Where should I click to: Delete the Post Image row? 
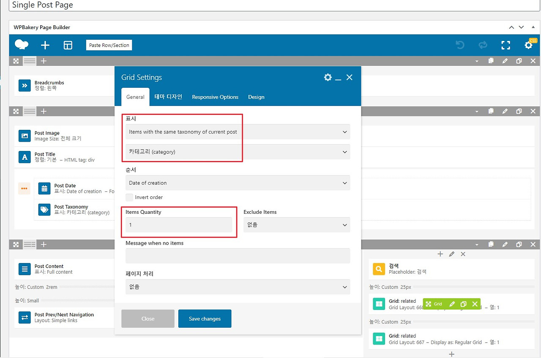coord(533,111)
